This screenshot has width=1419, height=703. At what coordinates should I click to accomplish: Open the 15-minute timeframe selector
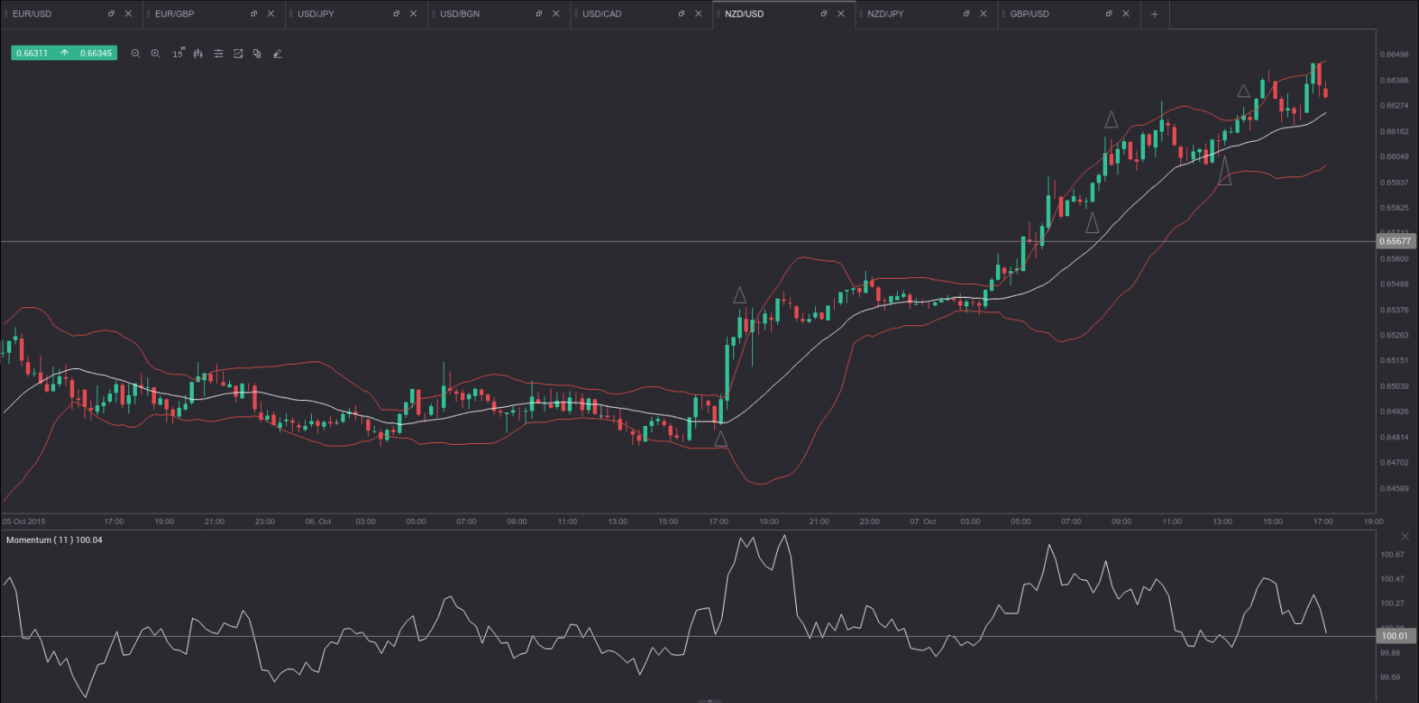pyautogui.click(x=177, y=53)
